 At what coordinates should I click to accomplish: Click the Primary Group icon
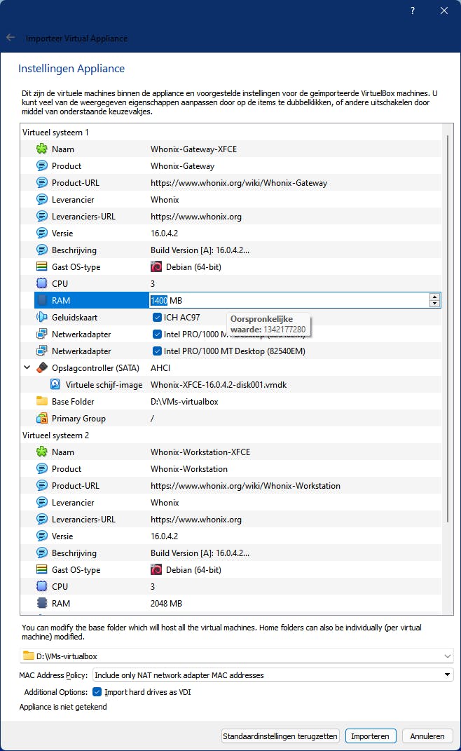point(42,418)
